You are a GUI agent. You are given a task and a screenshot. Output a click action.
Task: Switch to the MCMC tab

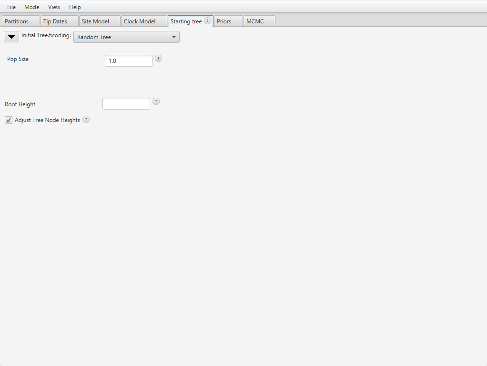(x=259, y=21)
